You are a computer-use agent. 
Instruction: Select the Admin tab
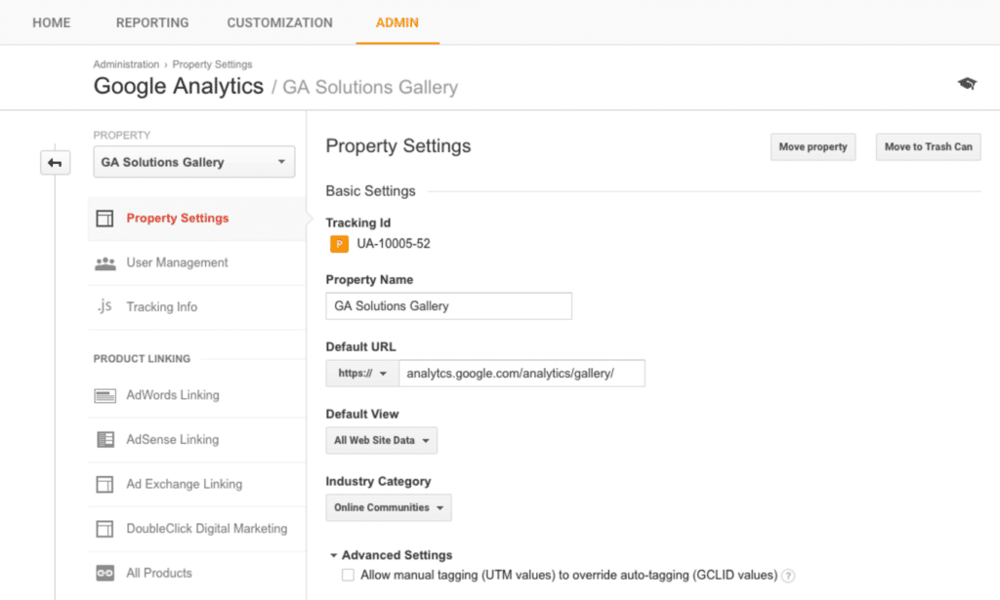coord(397,23)
